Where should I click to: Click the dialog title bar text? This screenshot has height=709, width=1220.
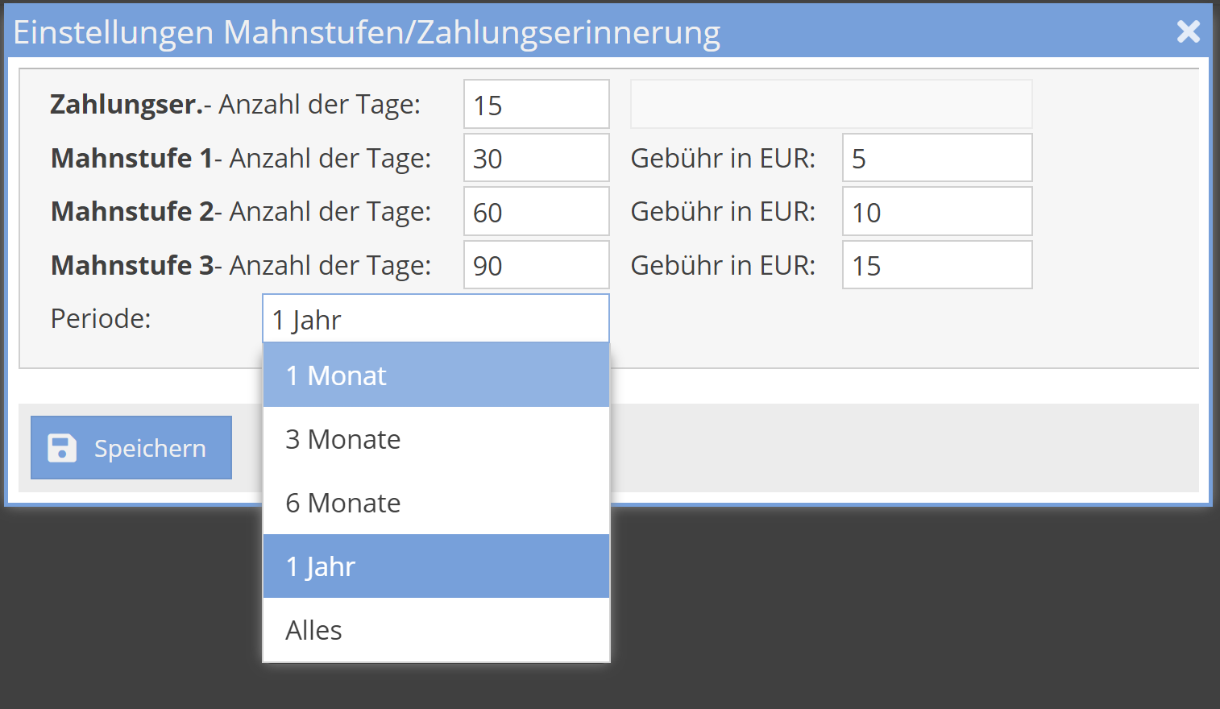click(x=367, y=32)
